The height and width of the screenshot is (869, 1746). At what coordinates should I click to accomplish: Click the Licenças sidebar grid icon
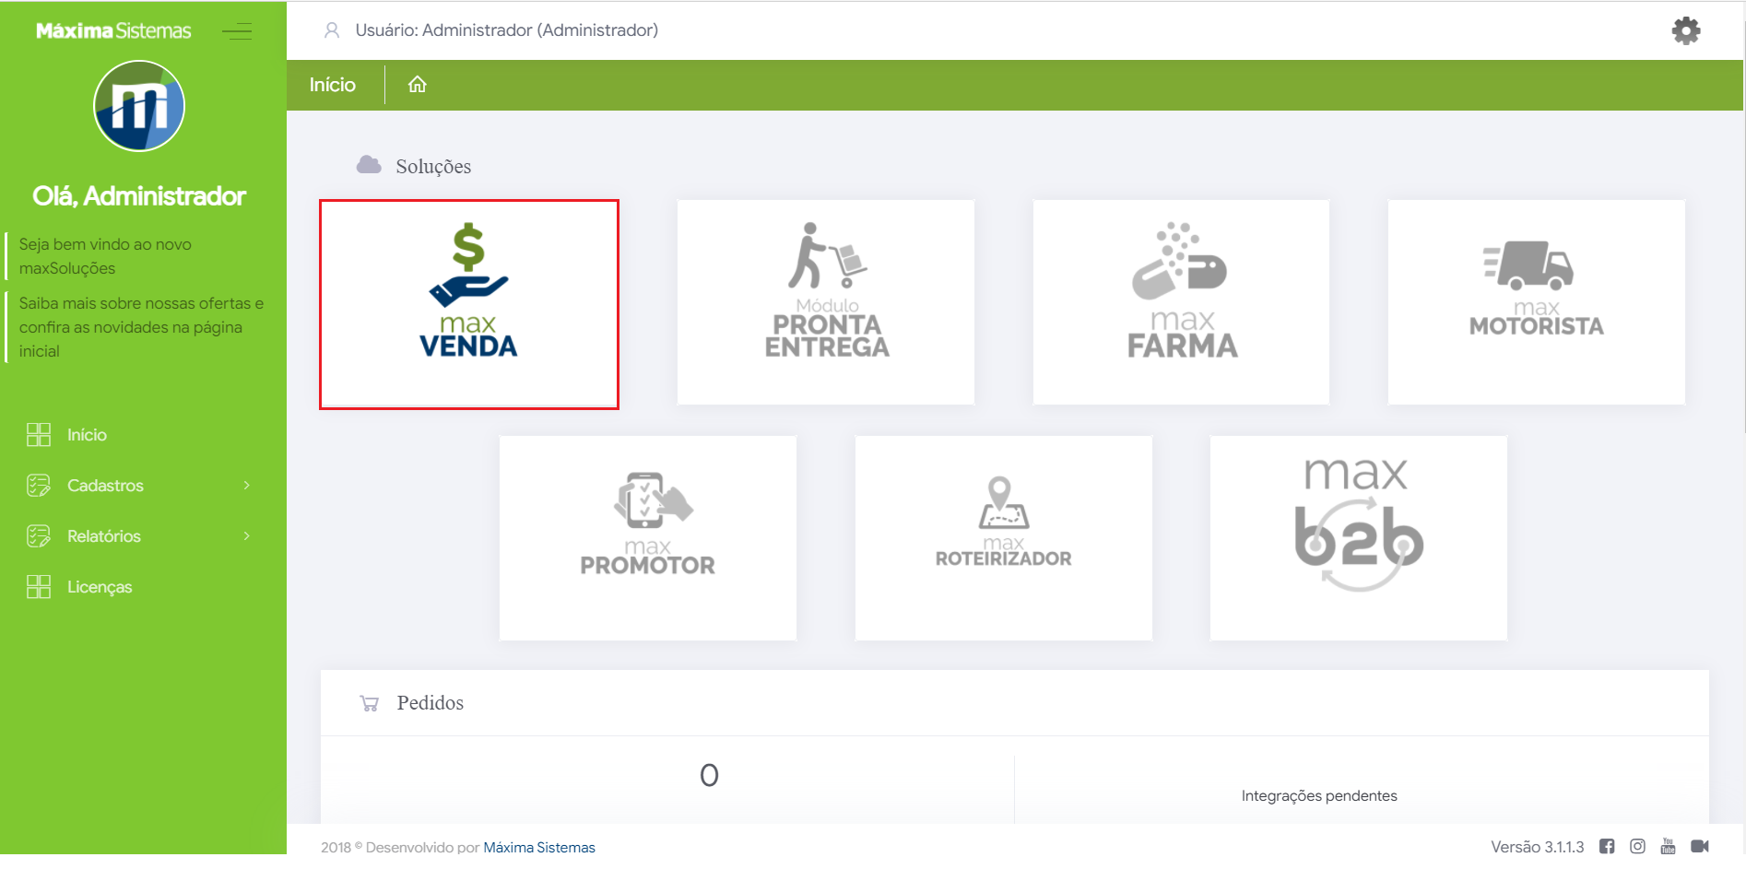[x=39, y=587]
